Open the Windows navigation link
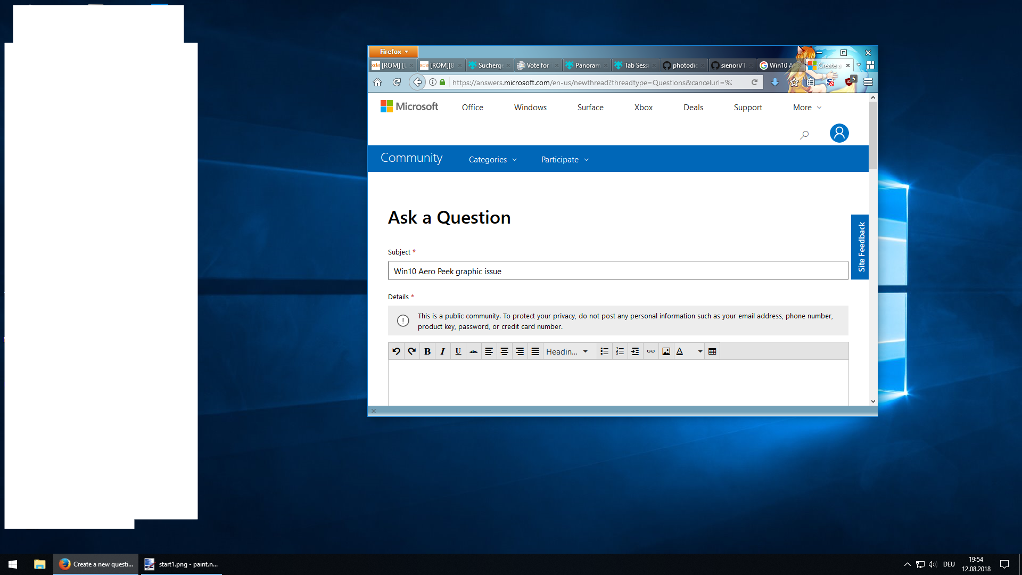This screenshot has width=1022, height=575. (x=530, y=108)
